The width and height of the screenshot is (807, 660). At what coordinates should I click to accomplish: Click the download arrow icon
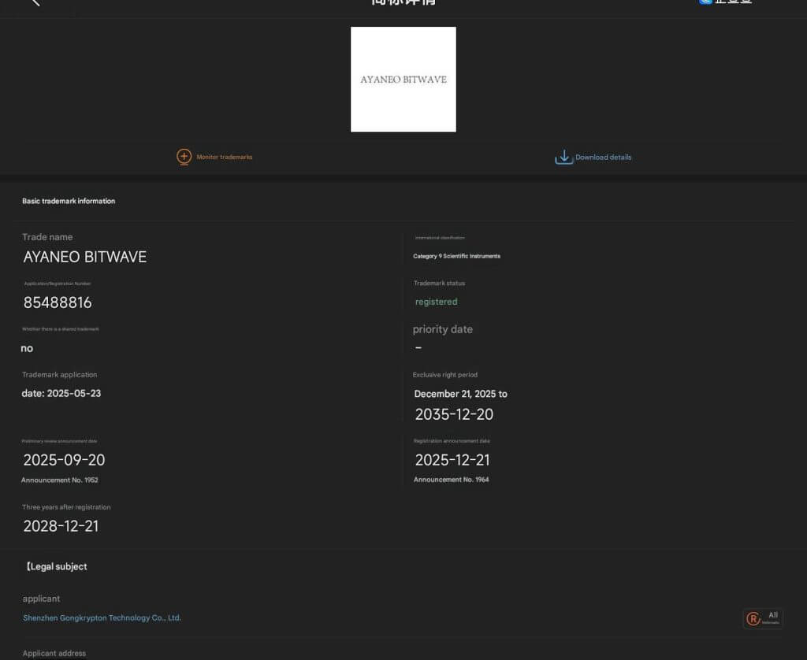(563, 157)
